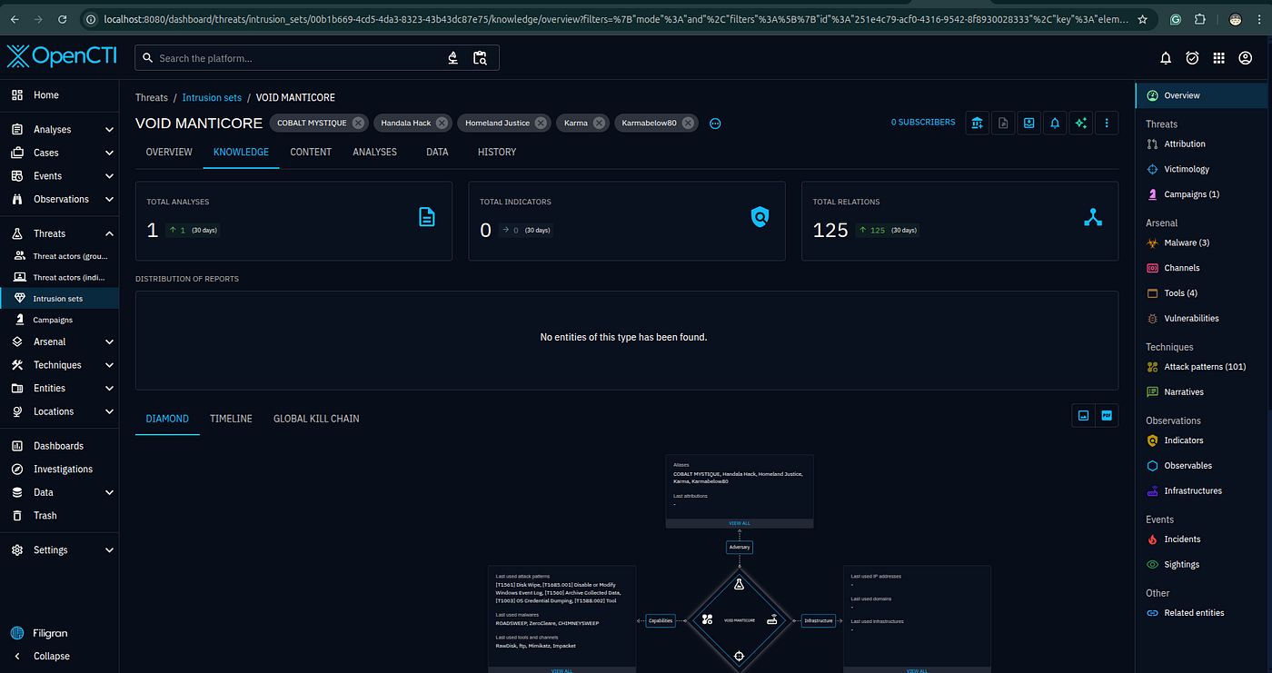This screenshot has height=673, width=1272.
Task: Open Threat actors (individual) sidebar item
Action: [59, 277]
